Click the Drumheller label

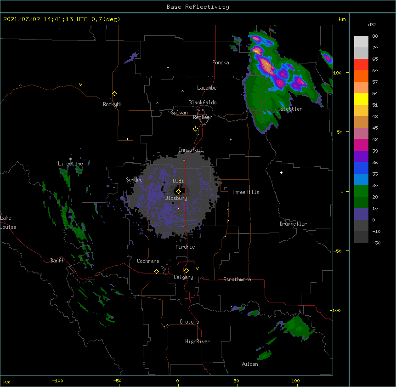click(293, 224)
